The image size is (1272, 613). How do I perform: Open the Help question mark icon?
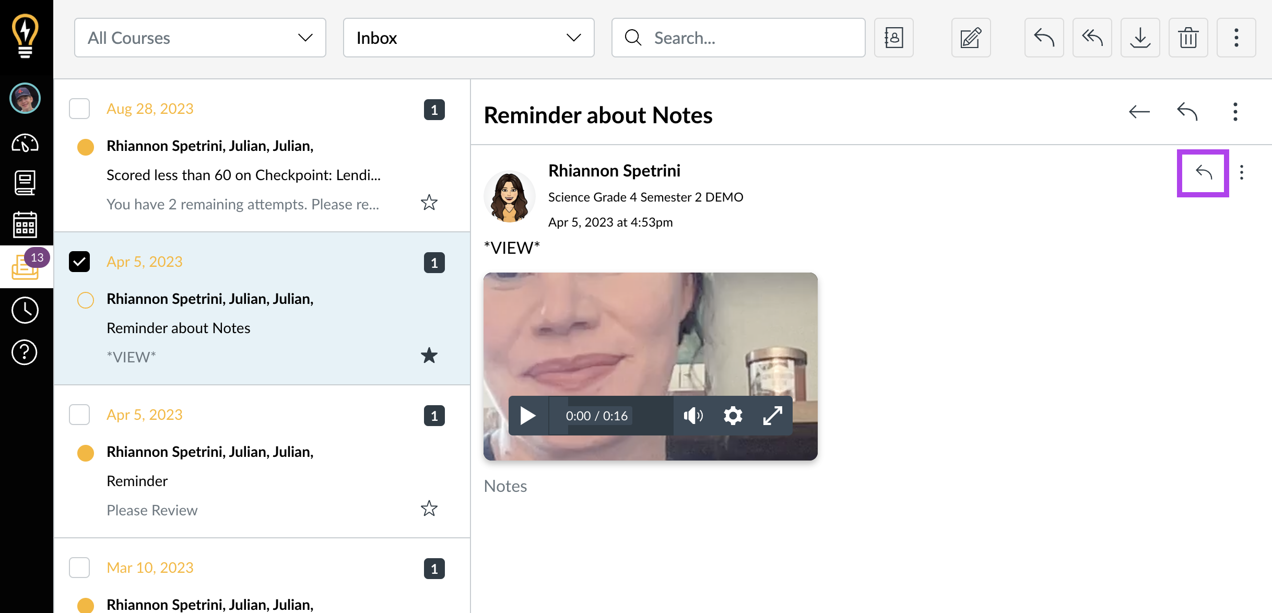tap(25, 352)
